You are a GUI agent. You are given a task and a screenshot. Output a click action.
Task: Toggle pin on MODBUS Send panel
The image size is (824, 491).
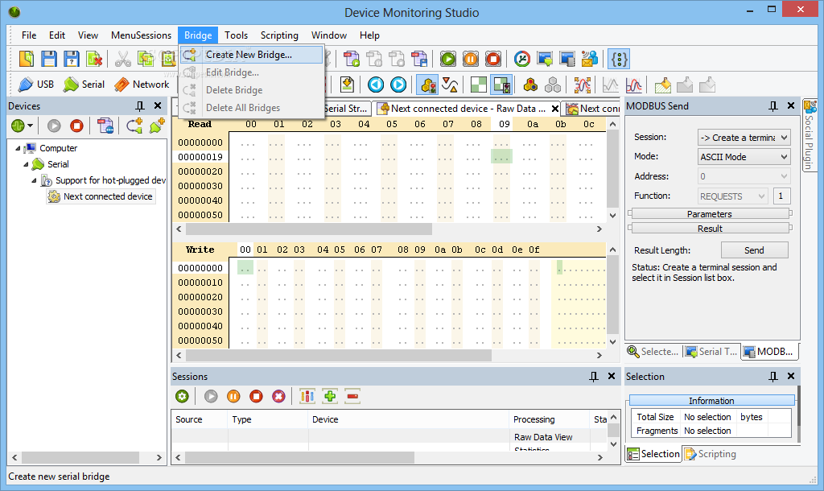pyautogui.click(x=773, y=106)
